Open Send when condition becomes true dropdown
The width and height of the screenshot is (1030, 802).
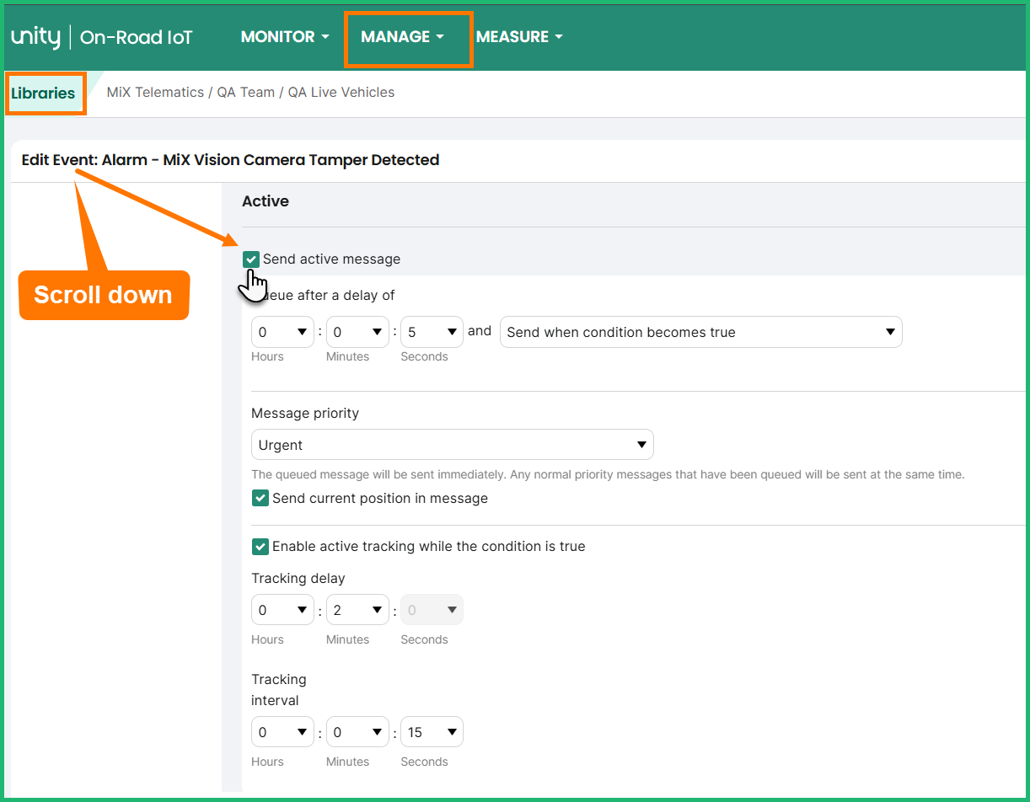pyautogui.click(x=701, y=332)
